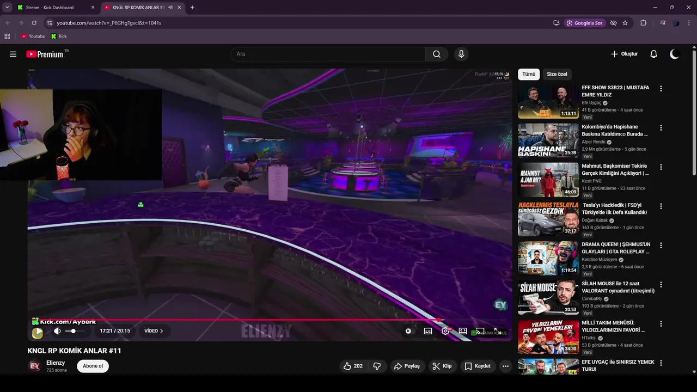Go to YouTube Premium home logo
Image resolution: width=697 pixels, height=392 pixels.
(x=45, y=54)
